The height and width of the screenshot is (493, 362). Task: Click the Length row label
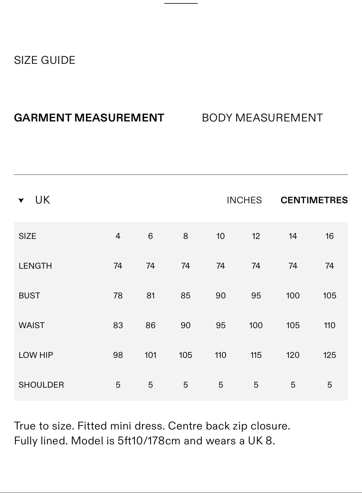(35, 266)
